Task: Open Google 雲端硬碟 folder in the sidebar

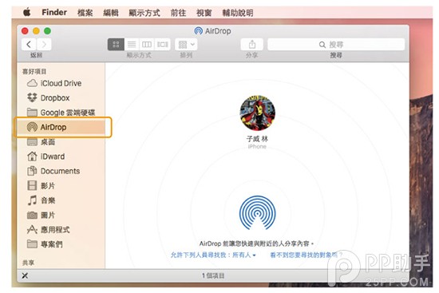Action: pos(61,113)
